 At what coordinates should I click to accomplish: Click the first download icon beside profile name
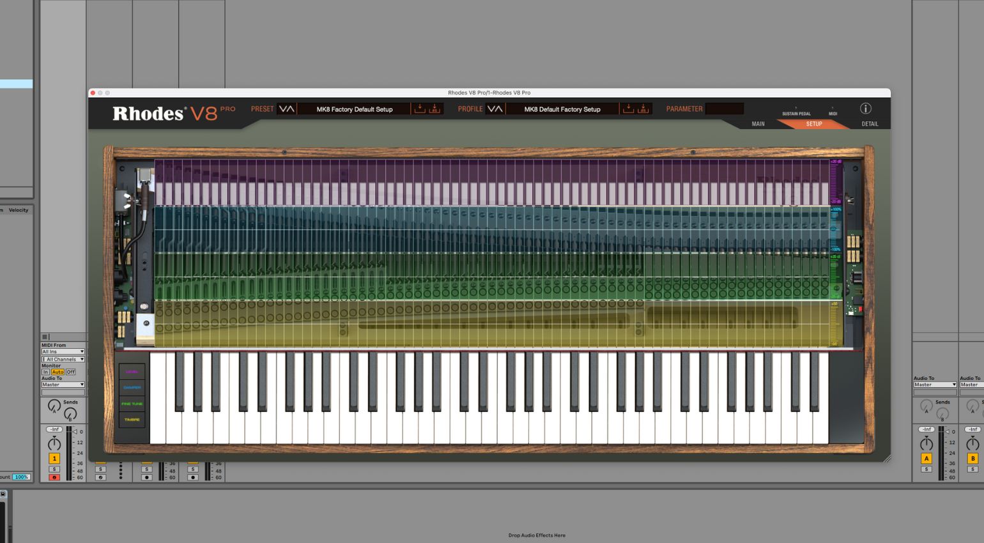(629, 109)
